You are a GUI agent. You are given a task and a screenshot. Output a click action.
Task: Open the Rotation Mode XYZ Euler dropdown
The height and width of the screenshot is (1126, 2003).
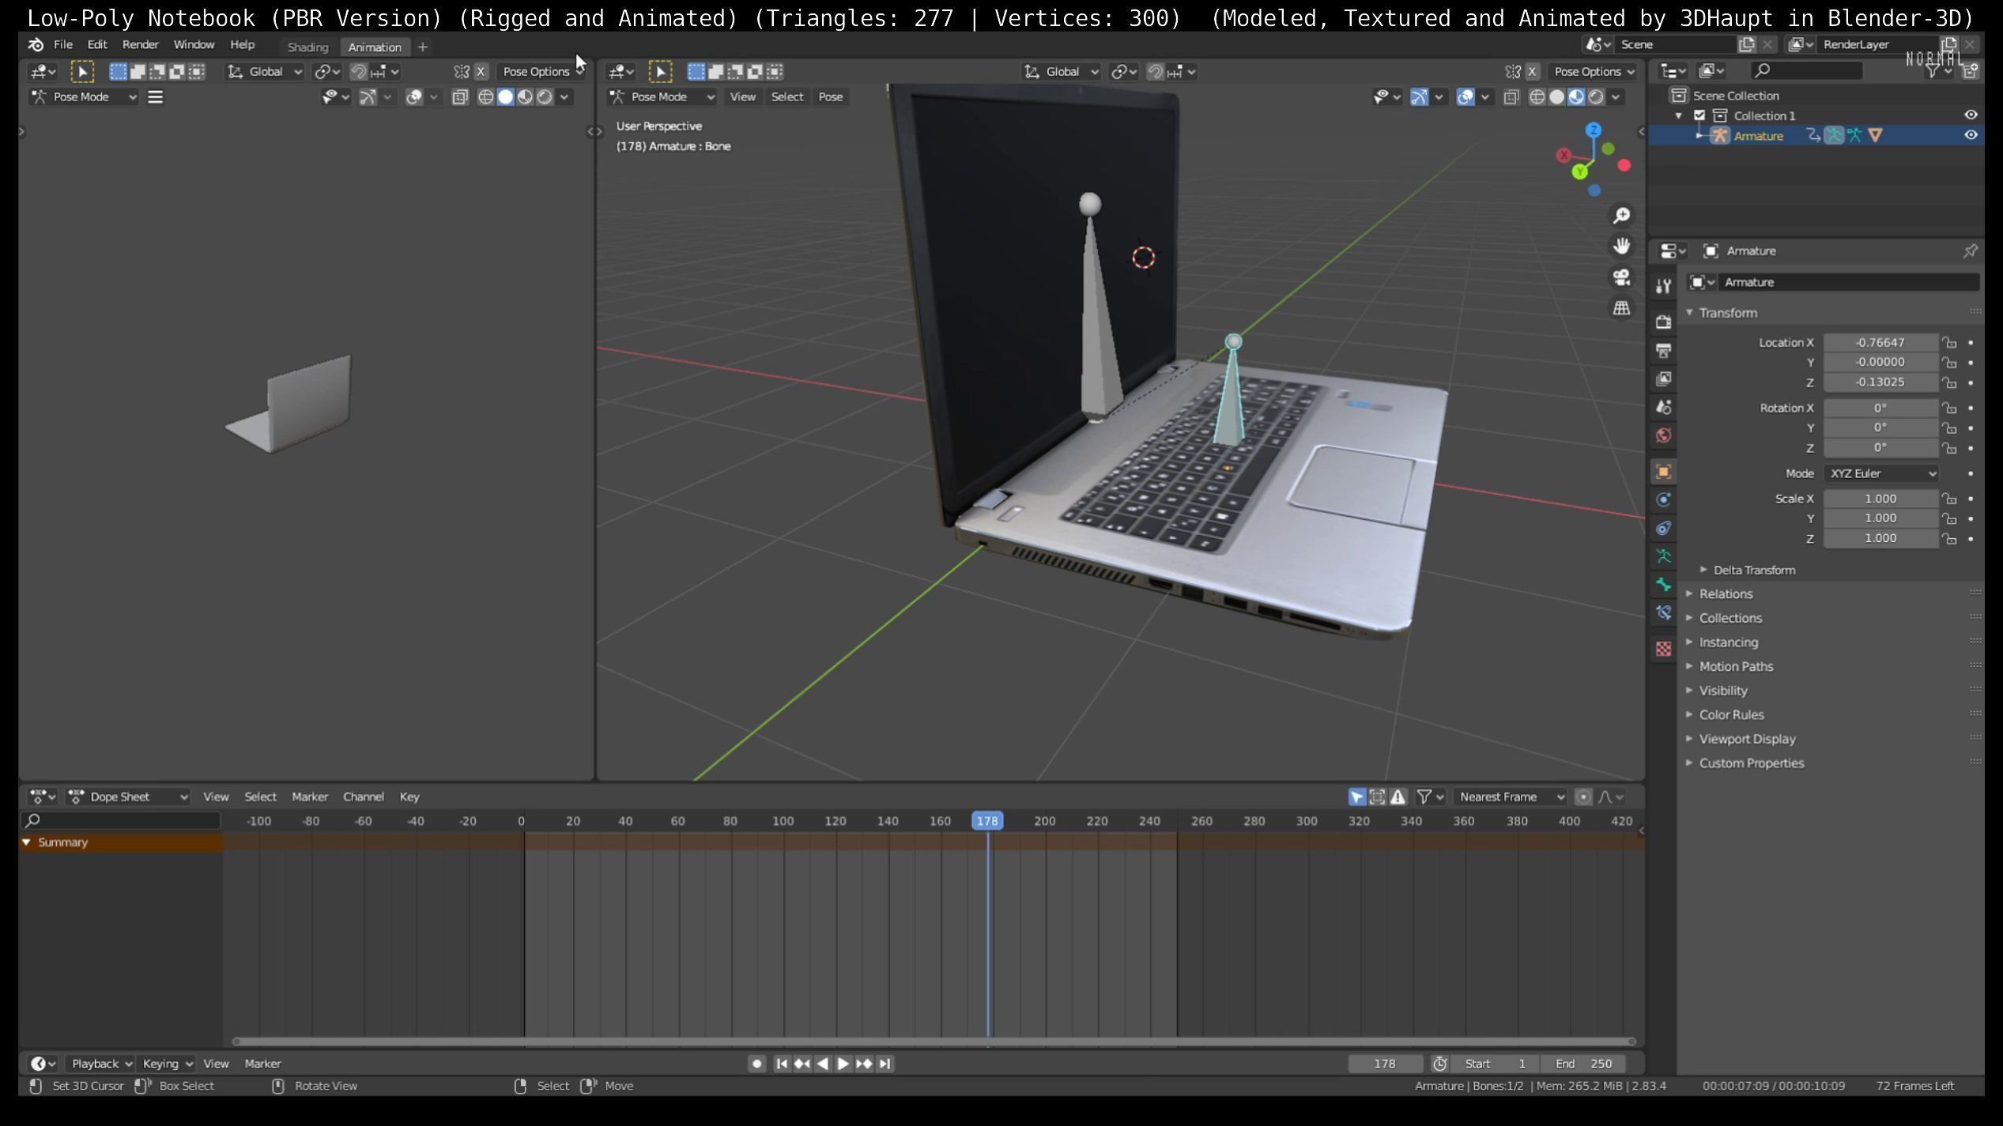(x=1880, y=473)
